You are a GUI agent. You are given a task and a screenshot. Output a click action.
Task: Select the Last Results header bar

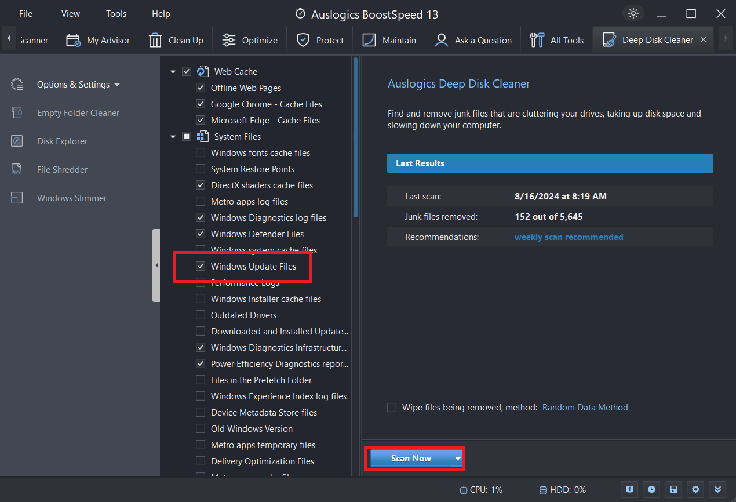550,163
